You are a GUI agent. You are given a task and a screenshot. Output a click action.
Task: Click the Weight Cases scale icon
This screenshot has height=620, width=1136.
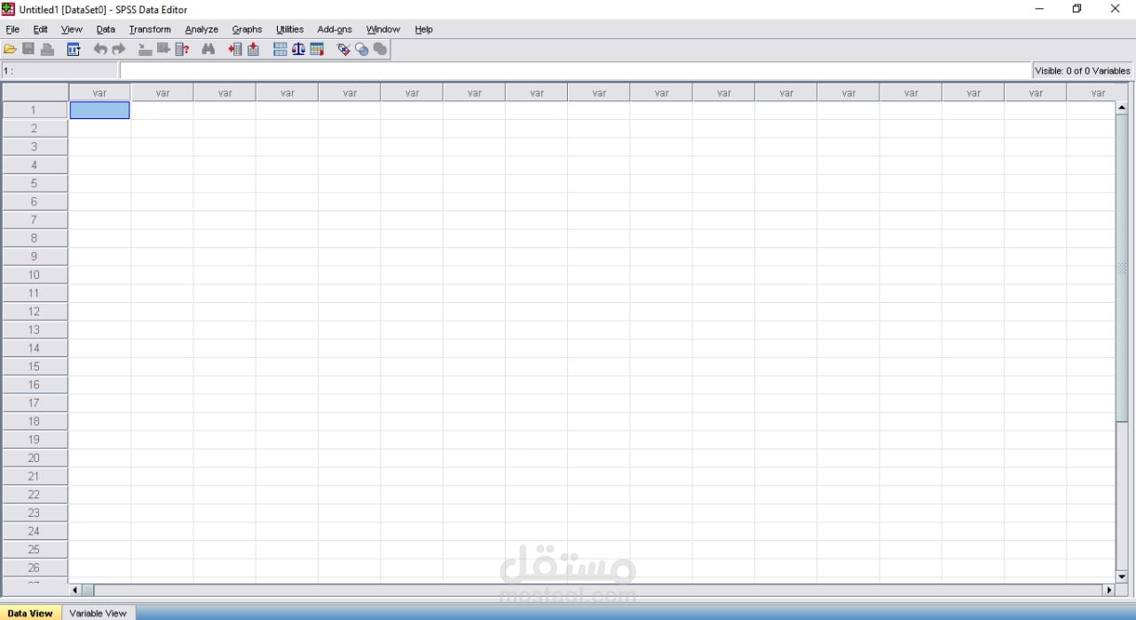pyautogui.click(x=298, y=50)
